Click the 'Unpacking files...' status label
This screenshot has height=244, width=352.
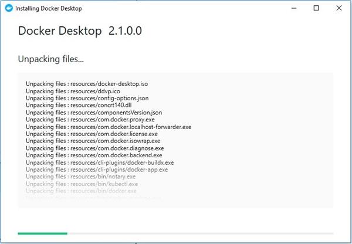[51, 60]
